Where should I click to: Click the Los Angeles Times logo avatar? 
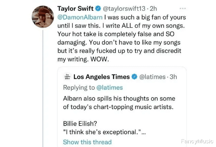pyautogui.click(x=67, y=77)
